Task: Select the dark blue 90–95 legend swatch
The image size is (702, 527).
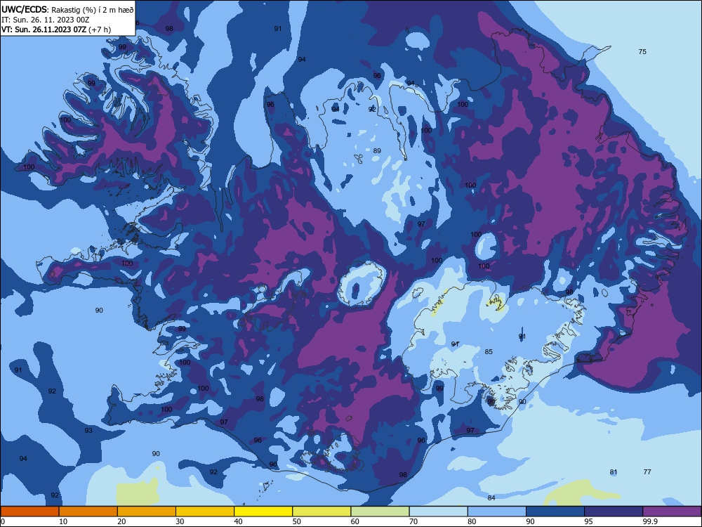Action: pyautogui.click(x=555, y=512)
